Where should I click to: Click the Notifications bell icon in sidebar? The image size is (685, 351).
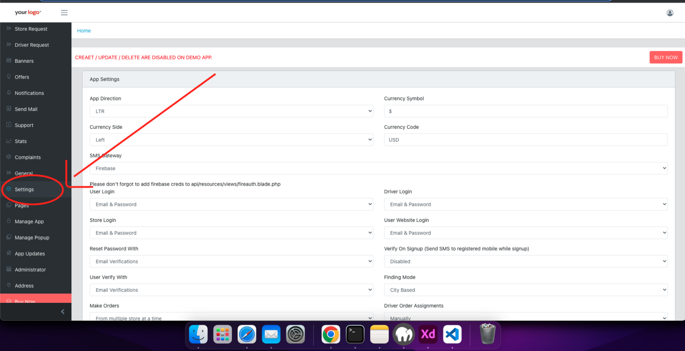(9, 93)
